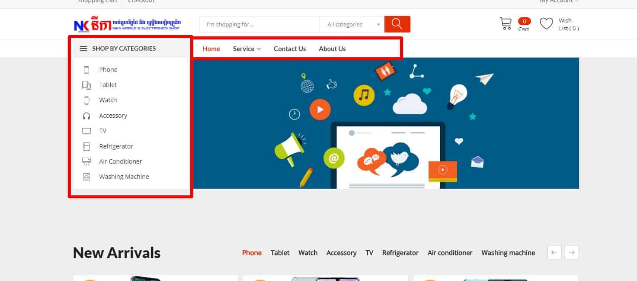
Task: Open the Contact Us menu item
Action: (289, 48)
